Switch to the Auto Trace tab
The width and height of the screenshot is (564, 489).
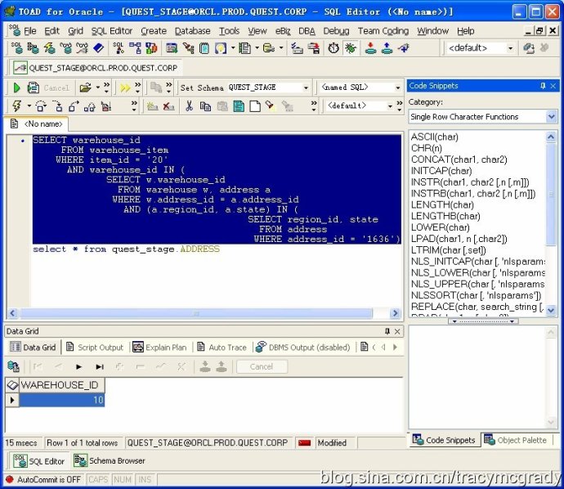222,348
